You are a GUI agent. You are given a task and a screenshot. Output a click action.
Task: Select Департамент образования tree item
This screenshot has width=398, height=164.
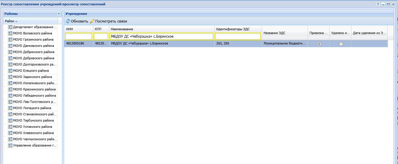coord(32,27)
